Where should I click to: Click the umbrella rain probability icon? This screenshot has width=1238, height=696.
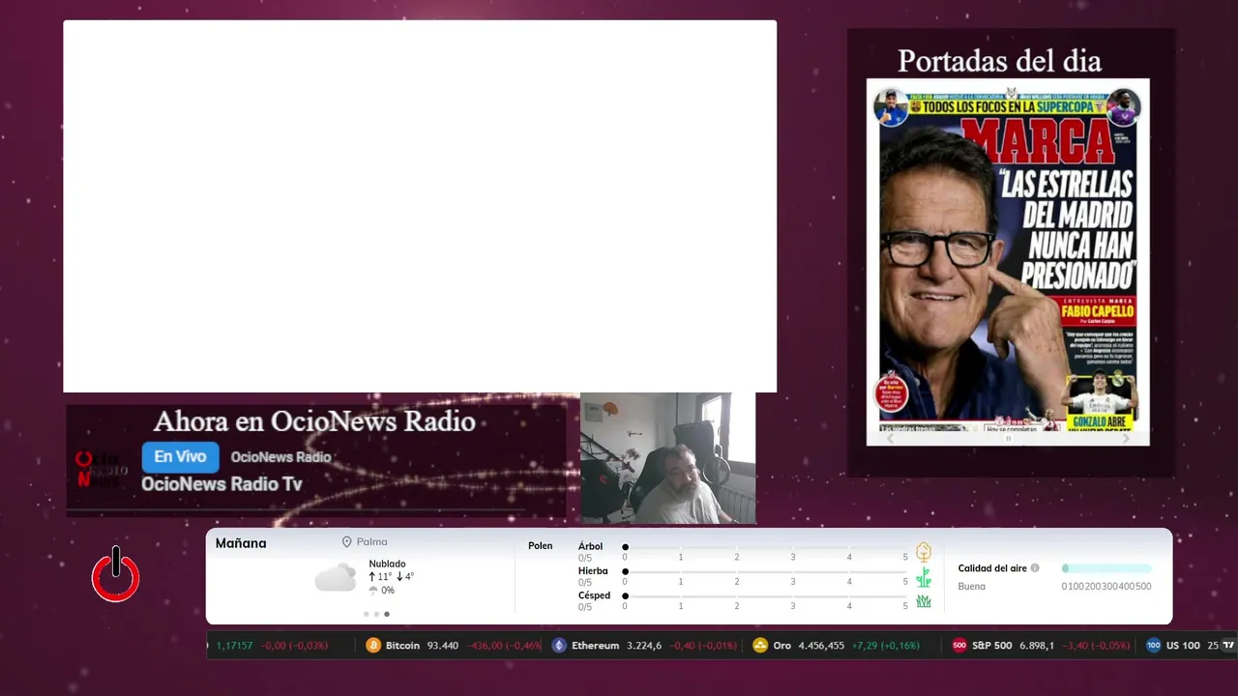tap(373, 590)
